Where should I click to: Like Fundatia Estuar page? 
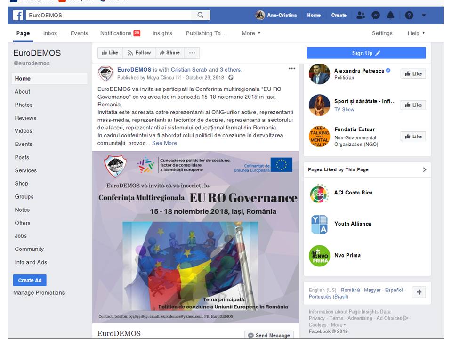click(x=413, y=137)
